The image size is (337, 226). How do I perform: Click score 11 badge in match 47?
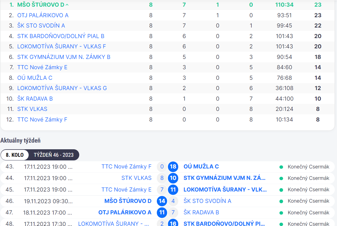click(x=162, y=213)
